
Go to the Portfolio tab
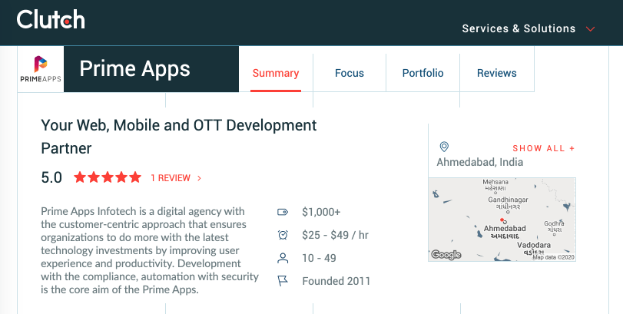click(x=423, y=74)
